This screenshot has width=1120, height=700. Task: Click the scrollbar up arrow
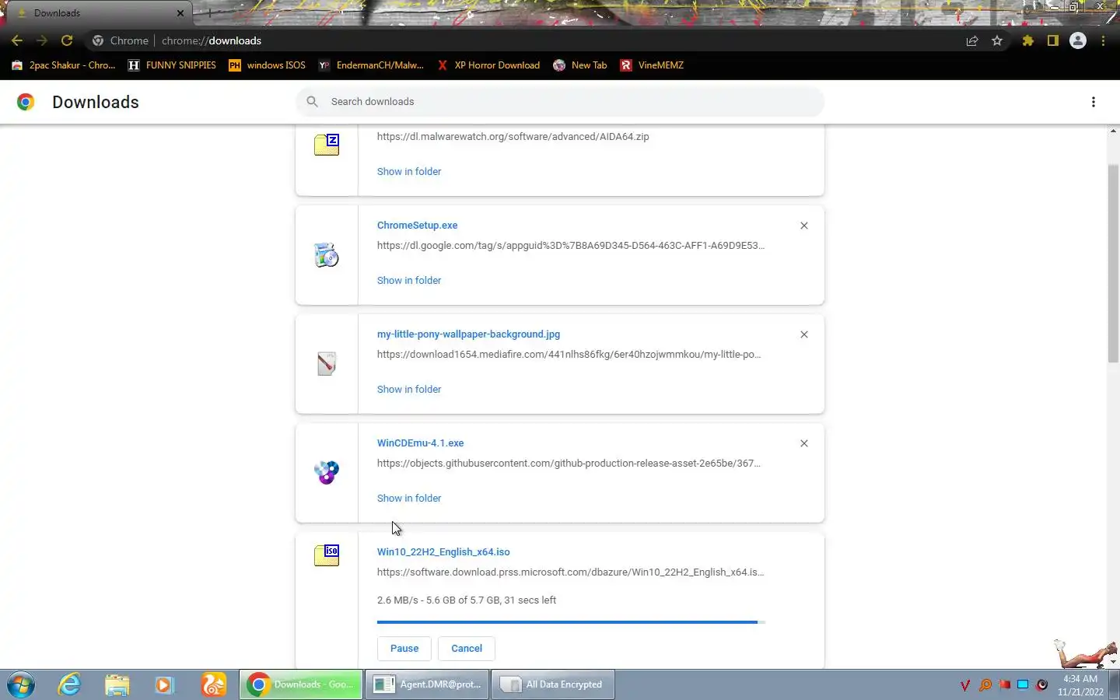point(1113,131)
